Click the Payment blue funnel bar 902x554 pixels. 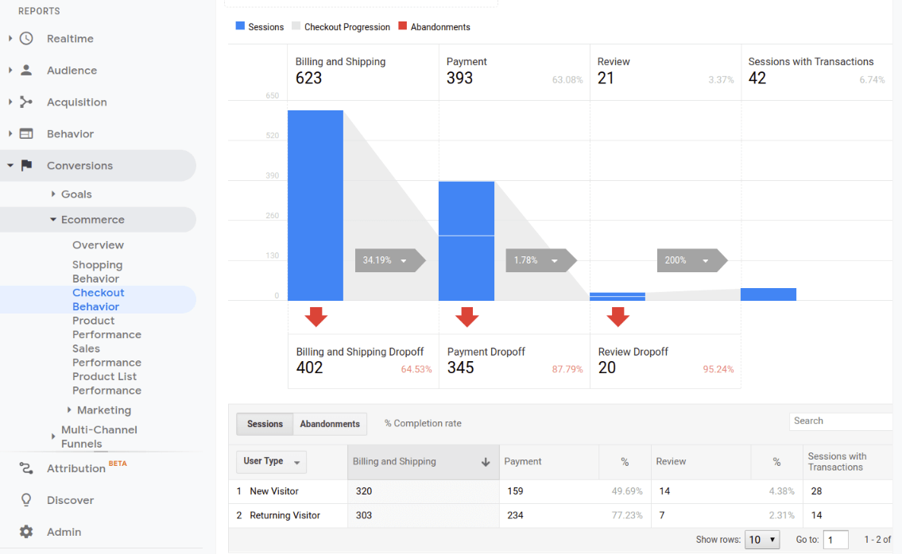click(x=466, y=240)
